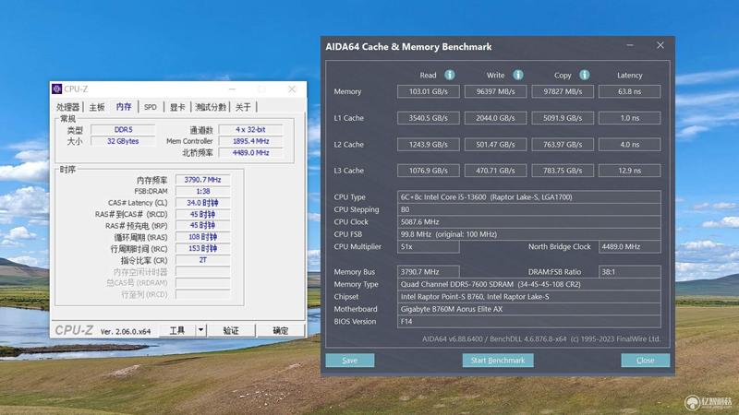Click the CPU FSB field 99.8 MHz
739x415 pixels.
[528, 234]
